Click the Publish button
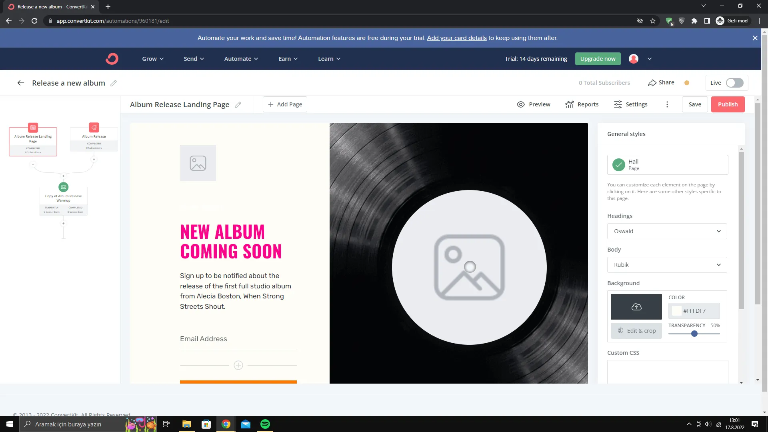Image resolution: width=768 pixels, height=432 pixels. [728, 104]
